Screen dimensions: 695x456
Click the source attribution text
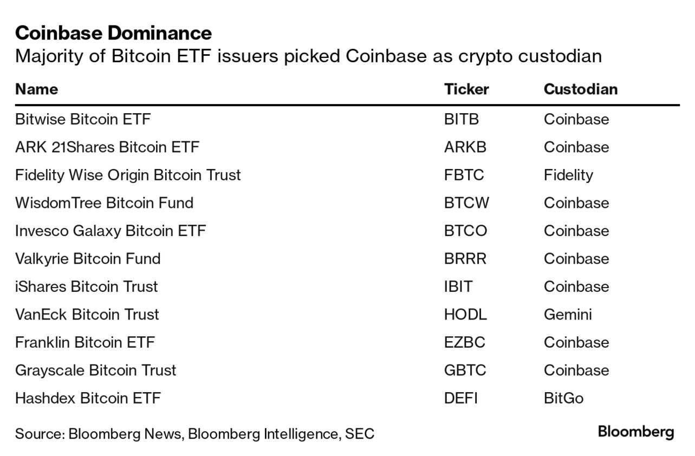click(x=194, y=434)
